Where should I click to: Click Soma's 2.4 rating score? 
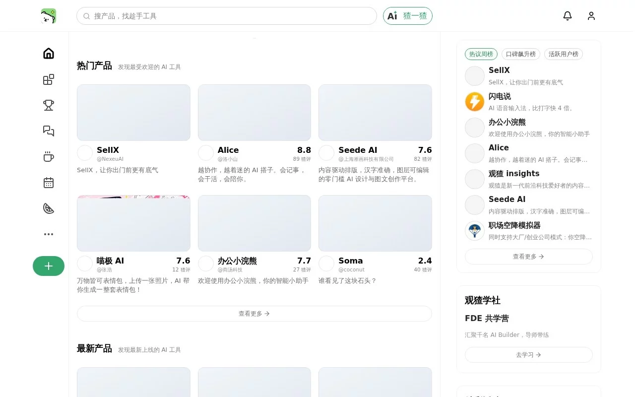point(425,261)
